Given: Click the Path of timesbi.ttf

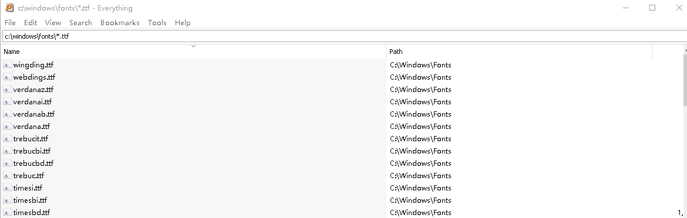Looking at the screenshot, I should 420,200.
